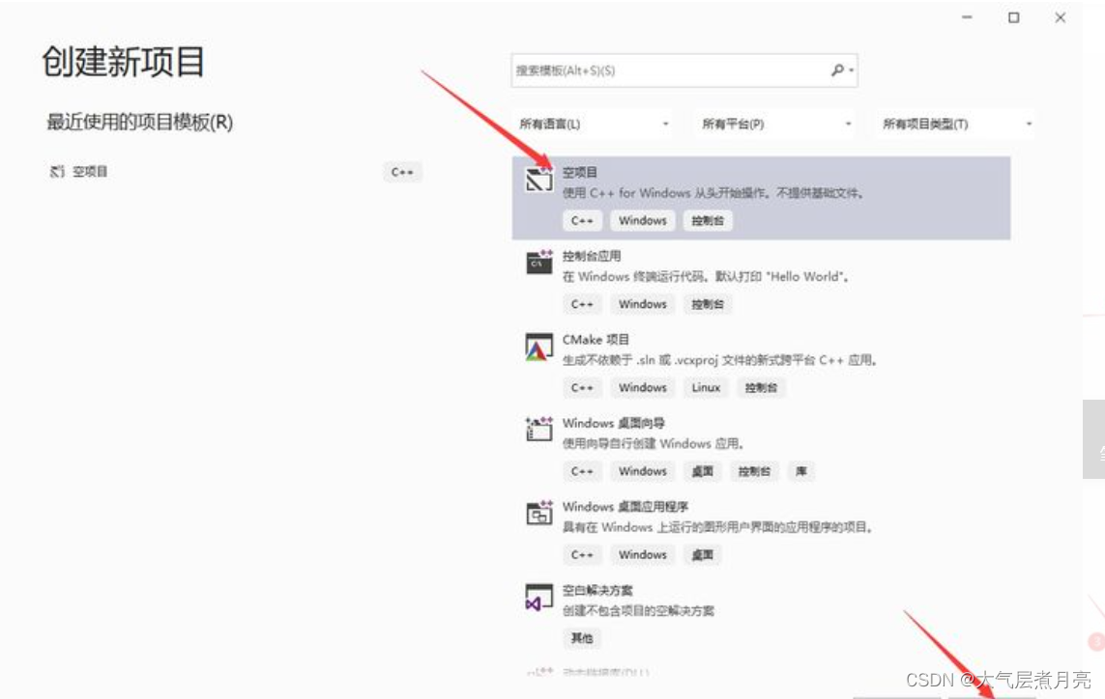Select the 控制台应用 template title
This screenshot has height=699, width=1105.
[x=592, y=256]
